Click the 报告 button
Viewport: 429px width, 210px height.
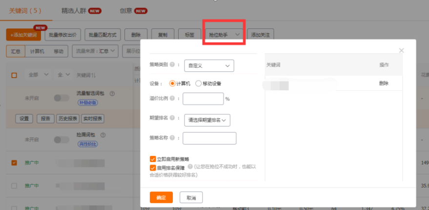(x=45, y=119)
